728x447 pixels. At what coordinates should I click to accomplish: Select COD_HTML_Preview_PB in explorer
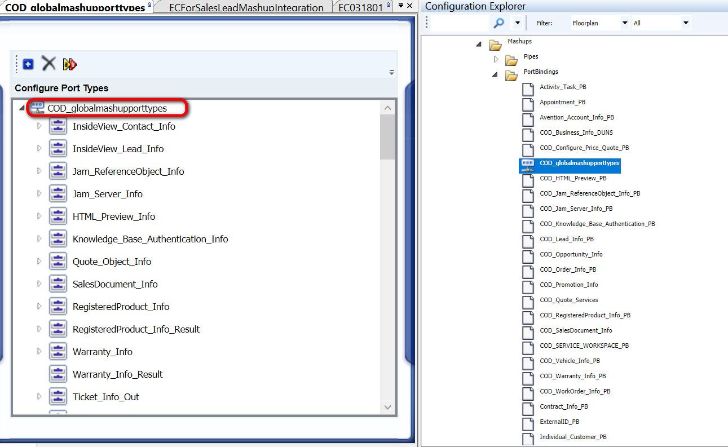[x=573, y=178]
